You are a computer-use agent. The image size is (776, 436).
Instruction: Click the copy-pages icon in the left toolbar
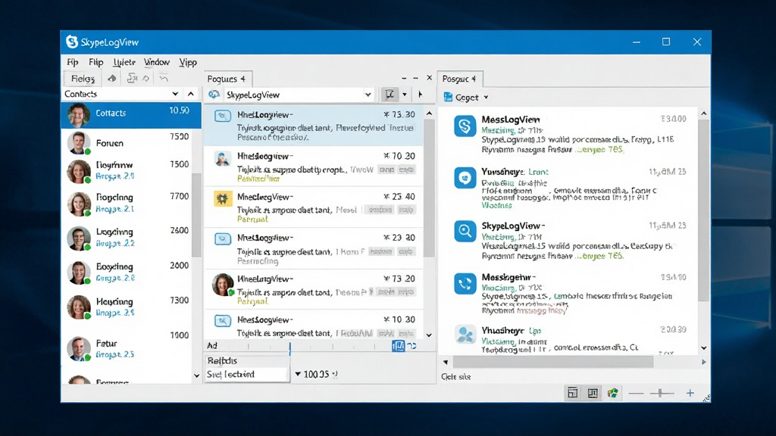132,78
